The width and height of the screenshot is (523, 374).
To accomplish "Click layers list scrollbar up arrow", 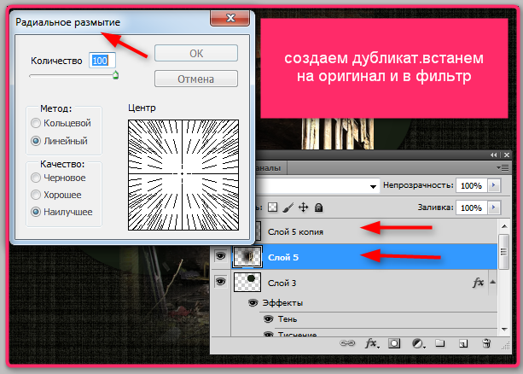I will 504,227.
